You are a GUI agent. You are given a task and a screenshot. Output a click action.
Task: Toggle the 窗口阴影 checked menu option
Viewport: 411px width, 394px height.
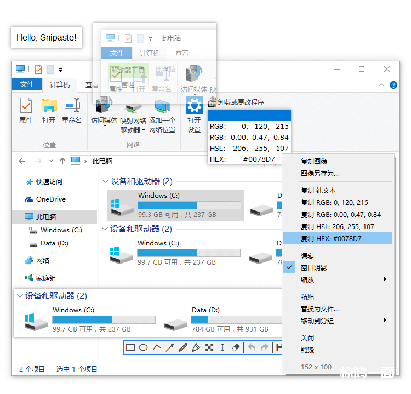pyautogui.click(x=314, y=267)
